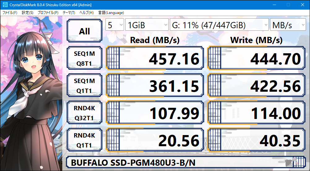Expand the G: drive selection dropdown
The height and width of the screenshot is (171, 310).
click(x=219, y=25)
